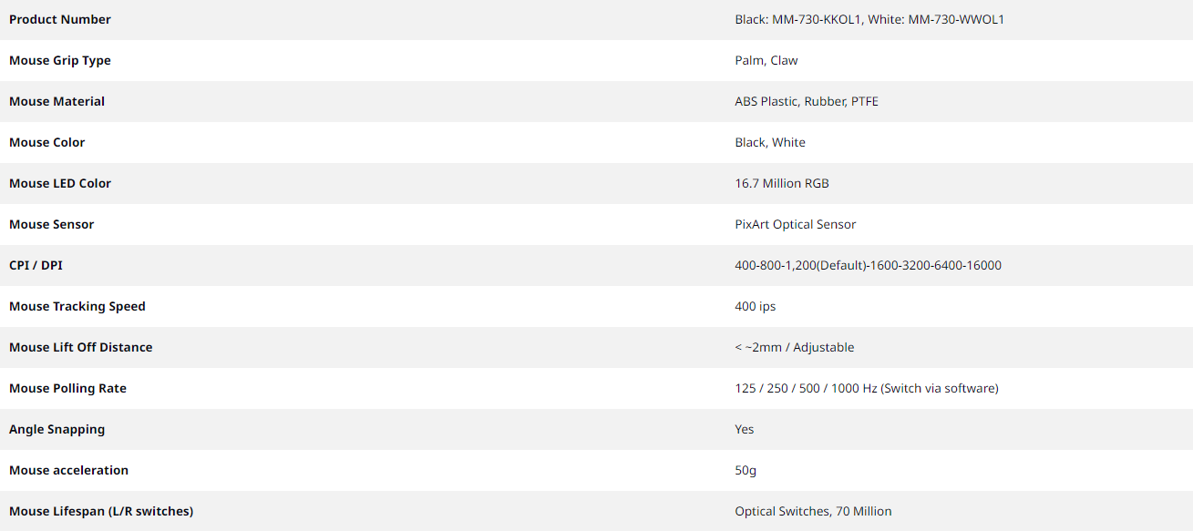This screenshot has width=1193, height=531.
Task: Click the 400 ips tracking speed value
Action: tap(756, 306)
